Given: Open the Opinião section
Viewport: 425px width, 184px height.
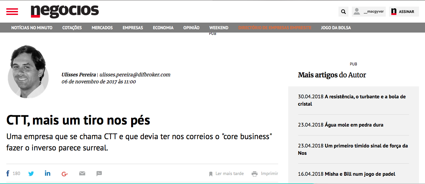Looking at the screenshot, I should pos(191,28).
